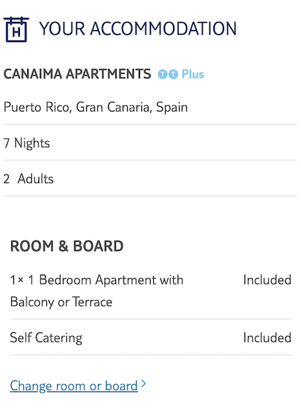Click the Puerto Rico, Gran Canaria, Spain location
Screen dimensions: 301x414
point(95,107)
